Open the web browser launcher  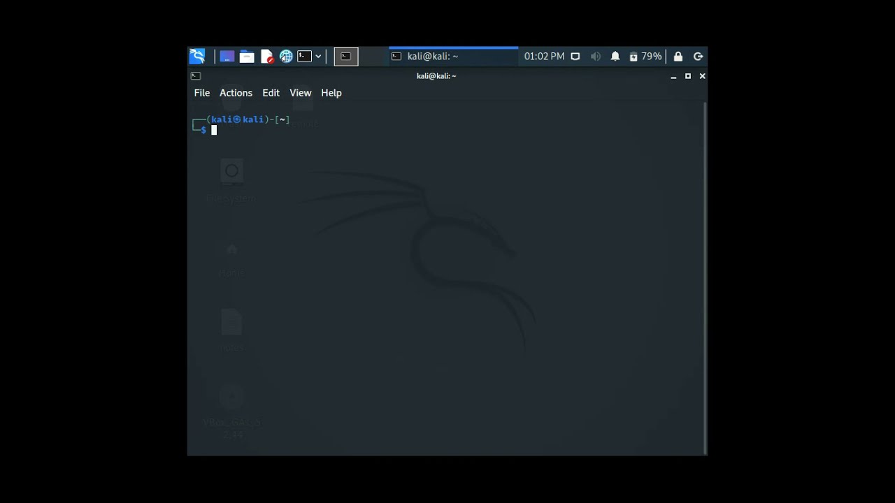[x=286, y=57]
